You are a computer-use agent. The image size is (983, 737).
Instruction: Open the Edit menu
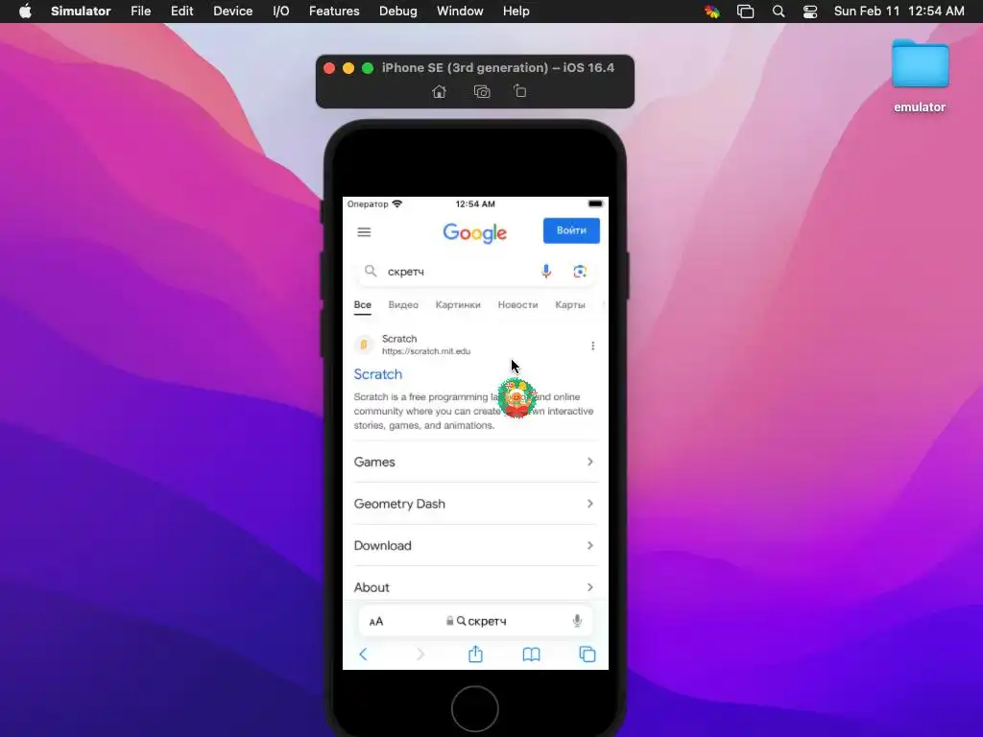pyautogui.click(x=181, y=12)
